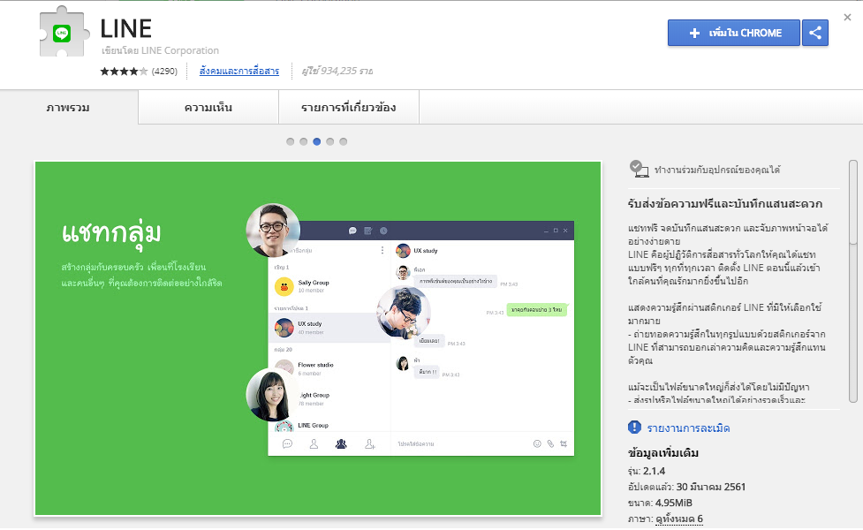Click the minimize icon of the mock LINE window
This screenshot has height=530, width=863.
pos(546,231)
